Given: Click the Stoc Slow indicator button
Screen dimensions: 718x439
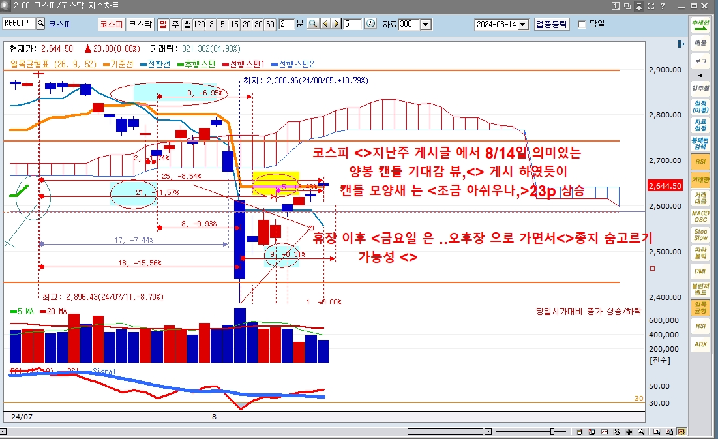Looking at the screenshot, I should click(x=700, y=234).
